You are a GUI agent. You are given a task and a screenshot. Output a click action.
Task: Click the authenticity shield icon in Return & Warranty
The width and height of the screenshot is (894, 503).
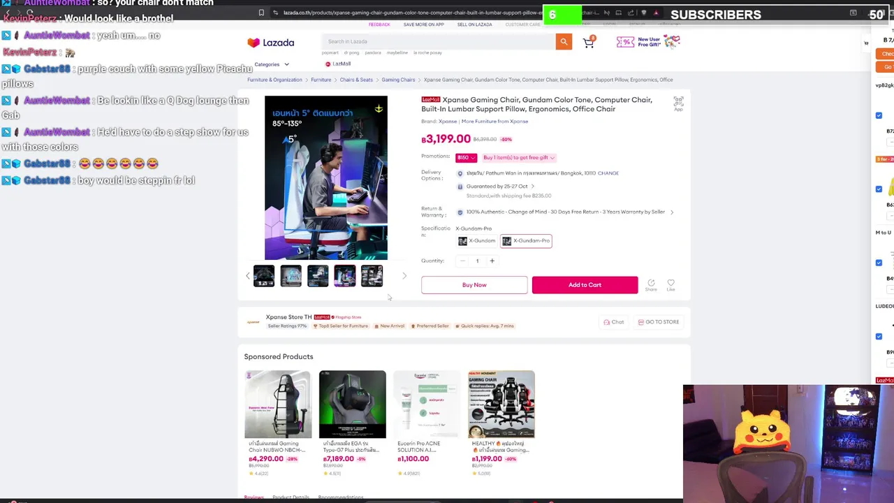(460, 212)
